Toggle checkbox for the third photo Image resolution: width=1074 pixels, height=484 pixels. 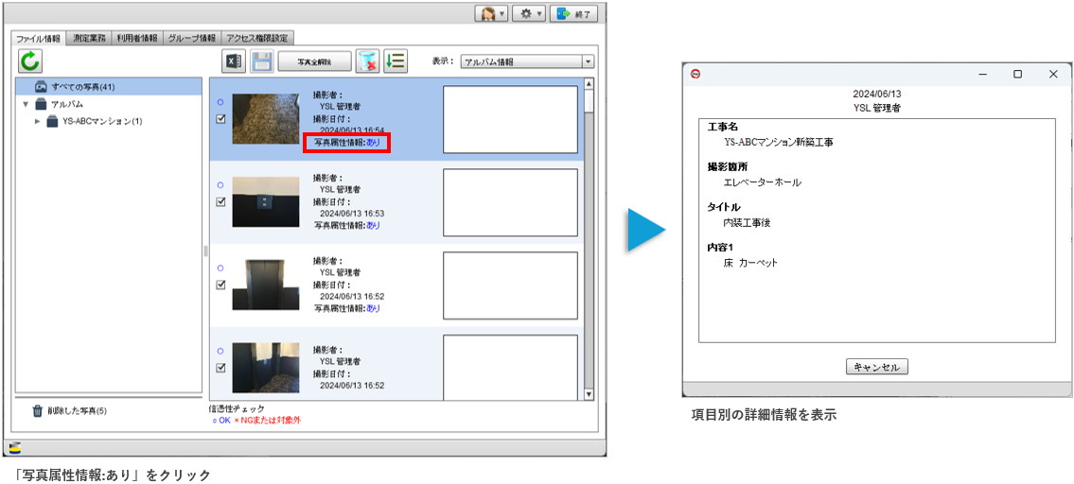point(220,285)
